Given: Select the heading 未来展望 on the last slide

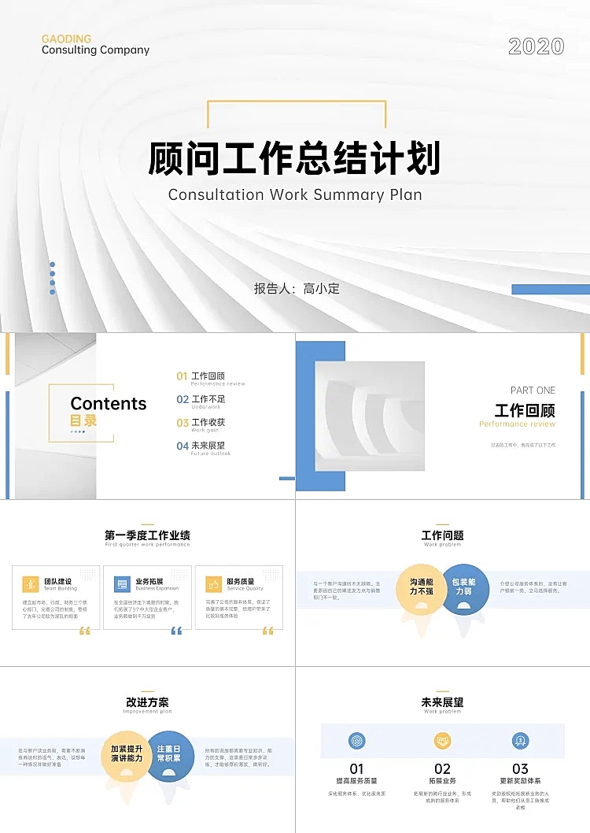Looking at the screenshot, I should tap(442, 702).
